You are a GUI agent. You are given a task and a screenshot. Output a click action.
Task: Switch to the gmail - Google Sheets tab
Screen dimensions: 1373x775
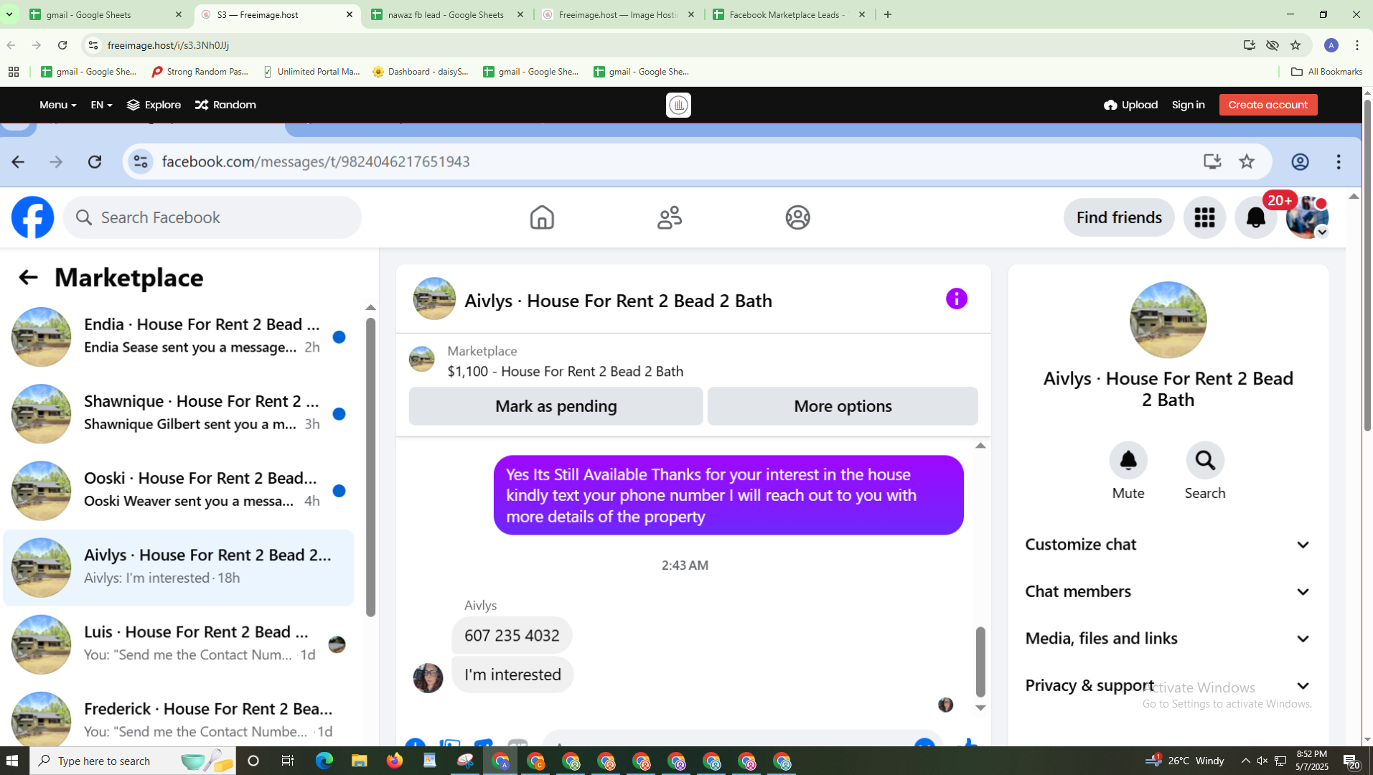[x=106, y=14]
